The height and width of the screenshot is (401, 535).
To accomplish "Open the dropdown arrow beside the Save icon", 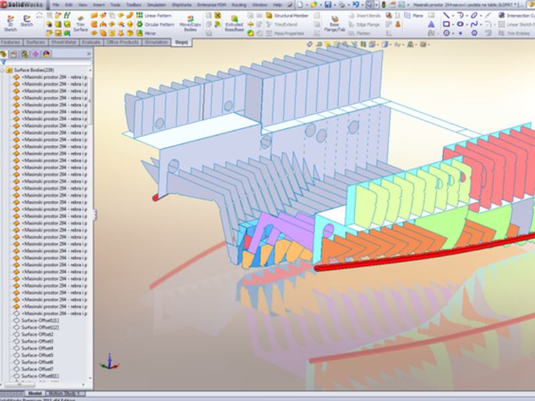I will [334, 5].
